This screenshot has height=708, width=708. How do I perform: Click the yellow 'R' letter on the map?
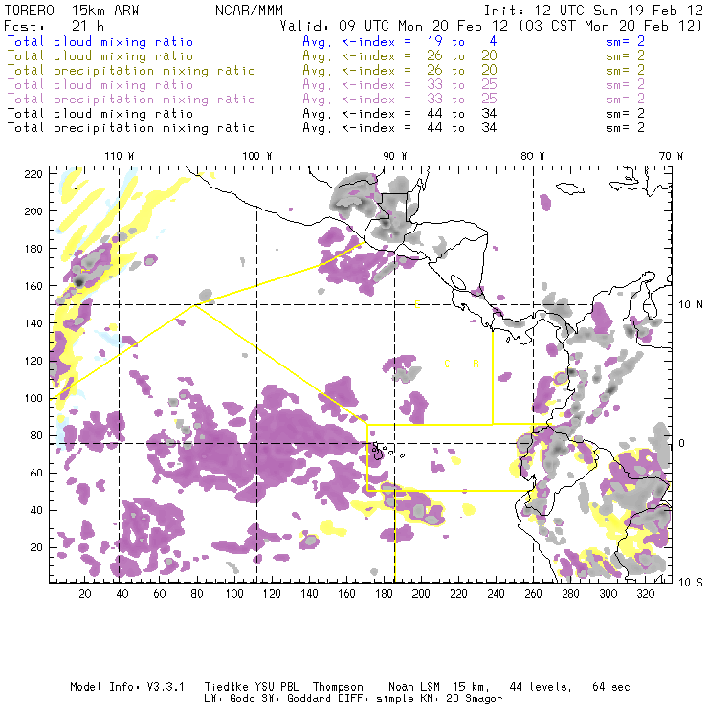tap(476, 364)
